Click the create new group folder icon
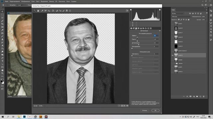The width and height of the screenshot is (213, 119). 197,97
